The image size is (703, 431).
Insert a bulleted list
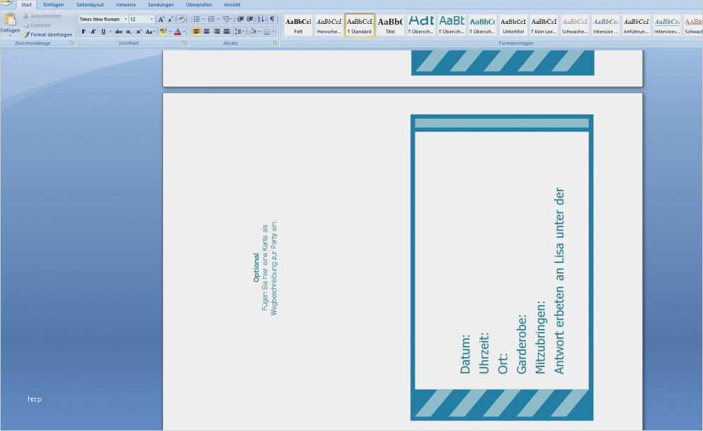tap(197, 19)
